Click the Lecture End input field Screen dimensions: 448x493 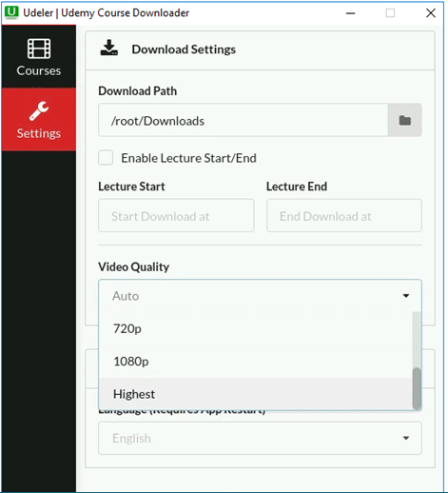click(344, 216)
